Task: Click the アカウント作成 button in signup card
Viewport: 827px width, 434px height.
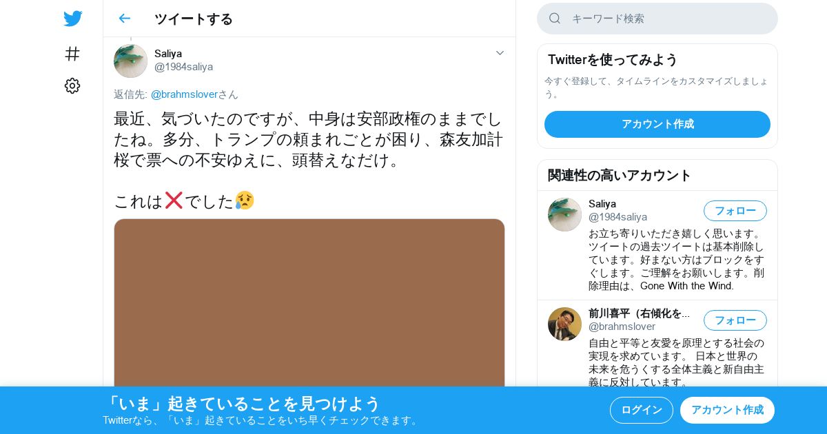Action: [657, 124]
